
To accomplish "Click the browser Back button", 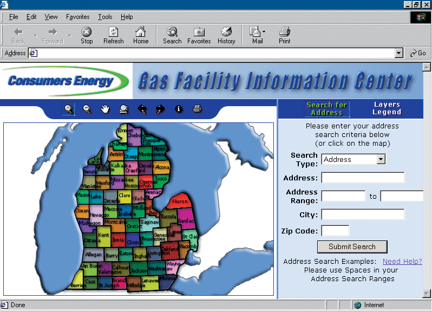I will [18, 36].
